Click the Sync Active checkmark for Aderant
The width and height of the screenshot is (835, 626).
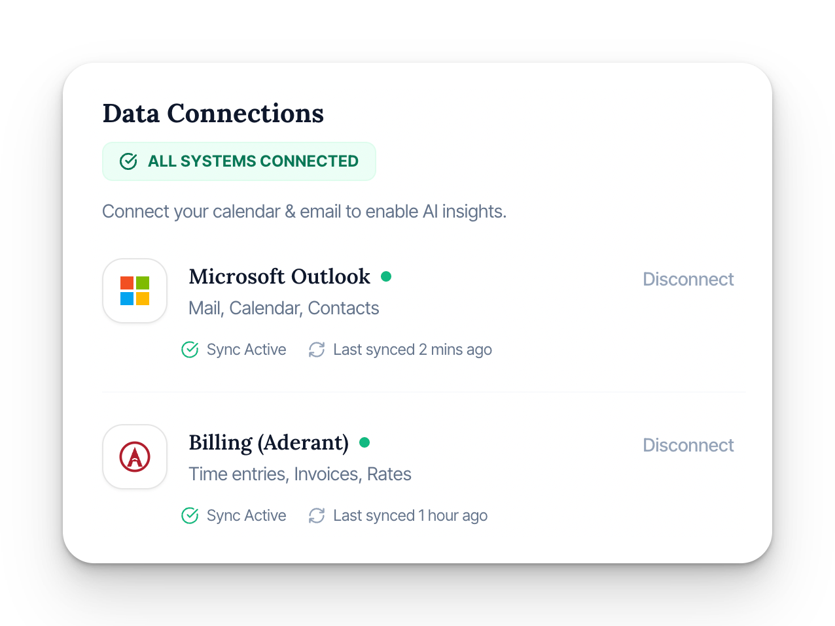(189, 516)
